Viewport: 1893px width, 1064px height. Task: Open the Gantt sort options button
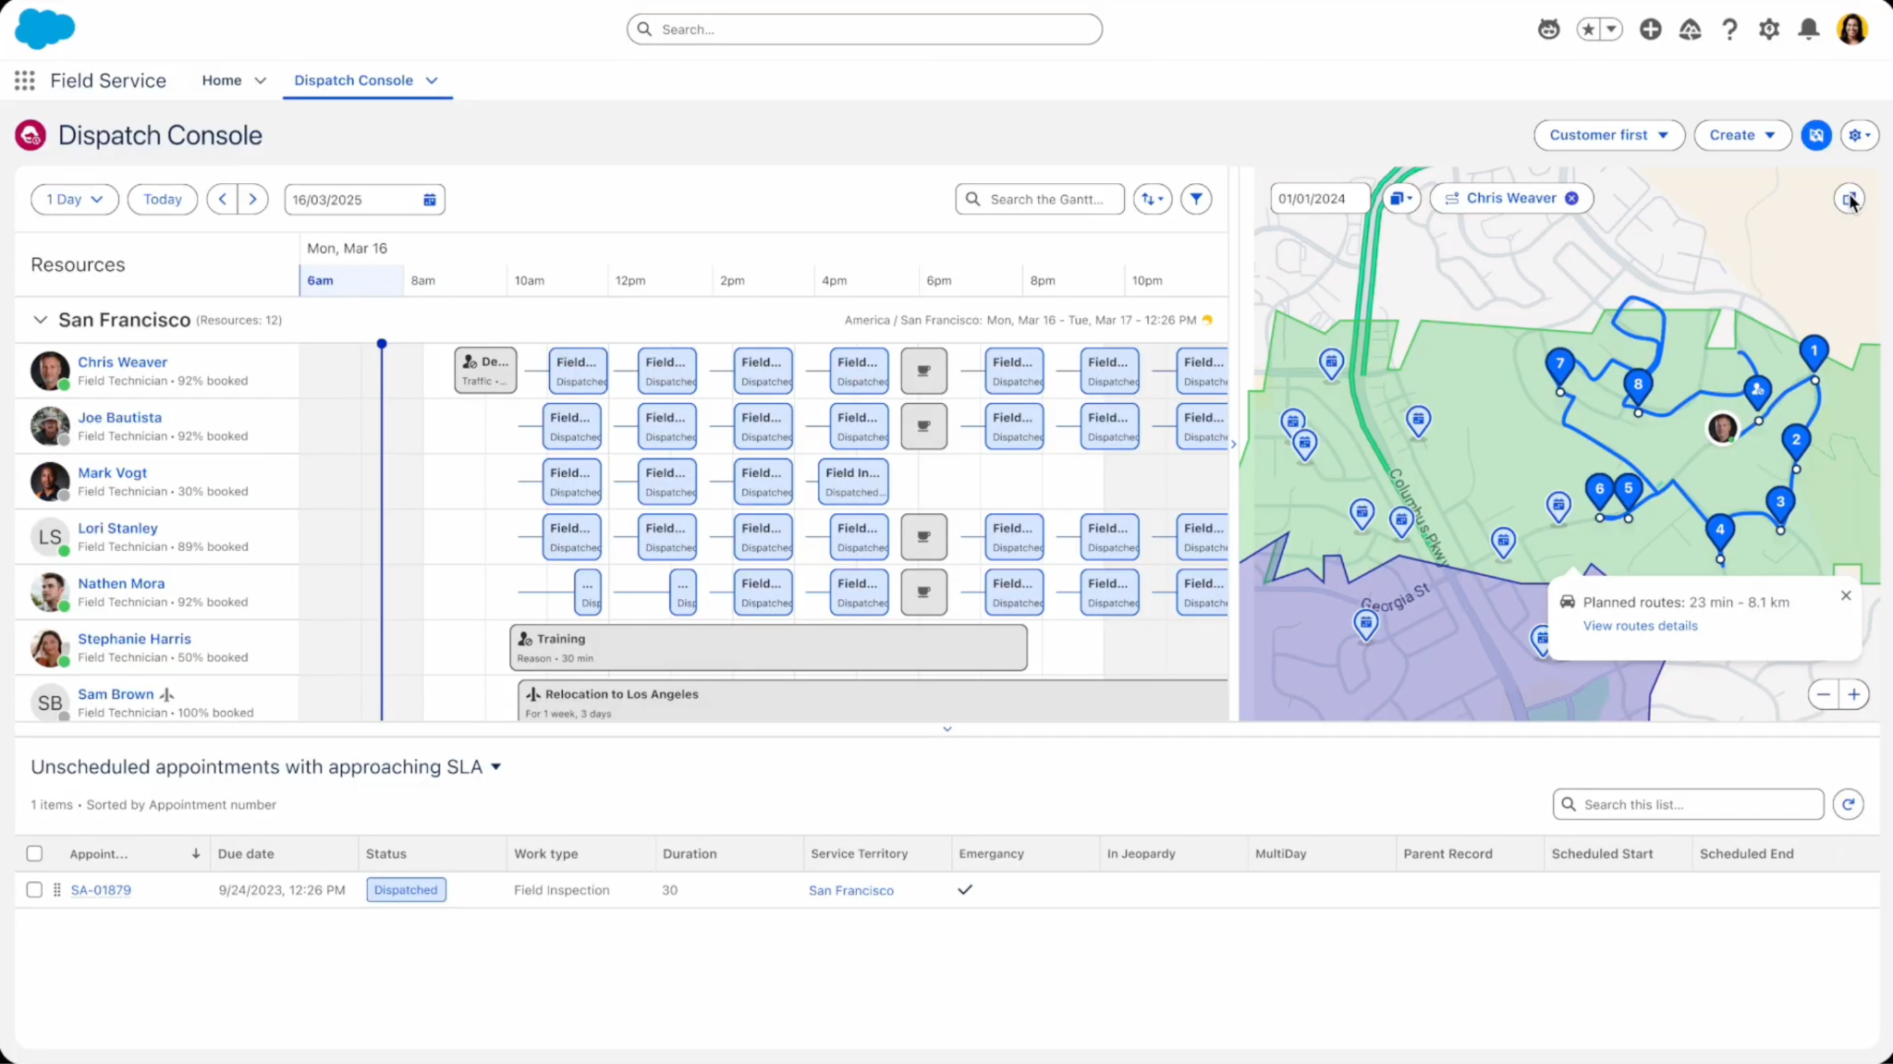(1153, 199)
